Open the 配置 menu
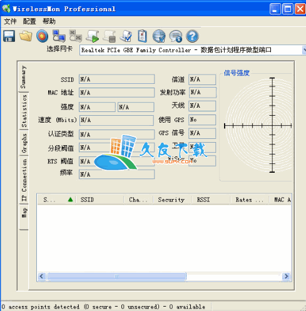The width and height of the screenshot is (306, 311). pyautogui.click(x=29, y=21)
